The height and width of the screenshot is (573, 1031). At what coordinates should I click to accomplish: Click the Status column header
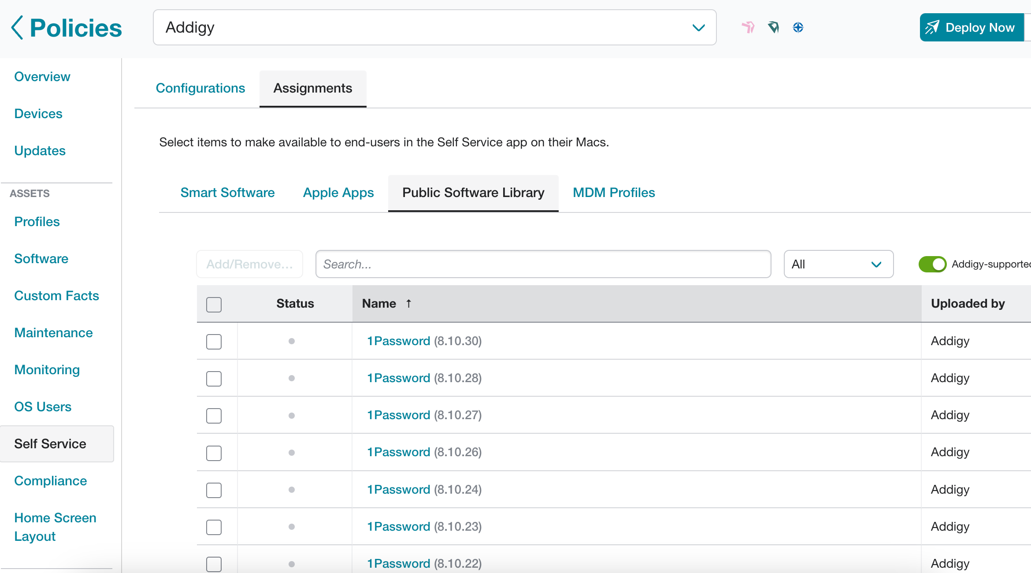point(295,304)
